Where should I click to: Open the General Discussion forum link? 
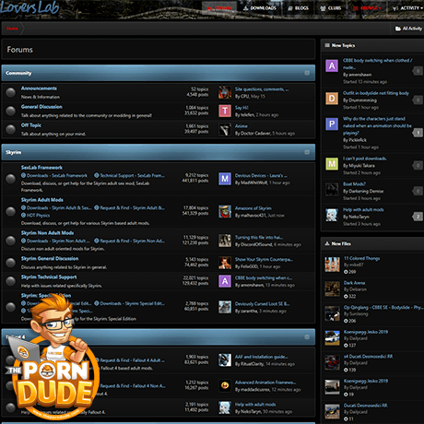coord(41,107)
